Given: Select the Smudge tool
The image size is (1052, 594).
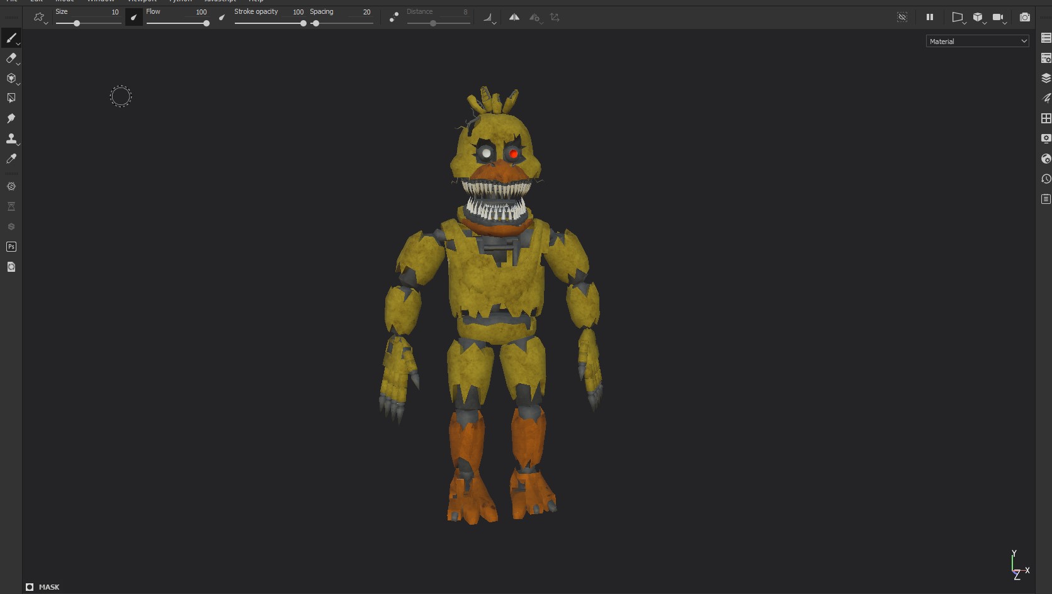Looking at the screenshot, I should [11, 118].
